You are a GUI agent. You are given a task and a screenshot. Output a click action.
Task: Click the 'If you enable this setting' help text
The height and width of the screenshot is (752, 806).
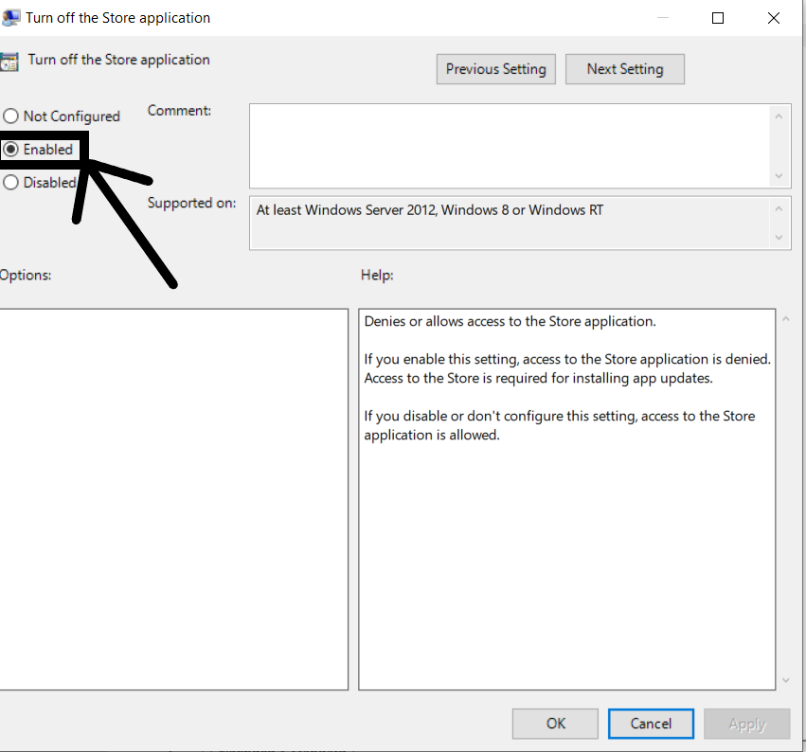click(x=567, y=359)
